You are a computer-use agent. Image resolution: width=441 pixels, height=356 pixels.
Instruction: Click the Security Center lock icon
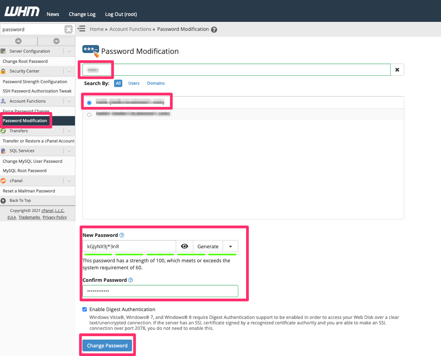[x=3, y=71]
